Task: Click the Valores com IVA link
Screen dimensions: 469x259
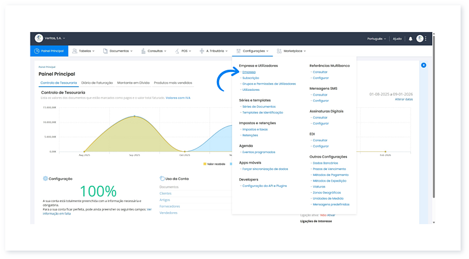Action: 178,97
